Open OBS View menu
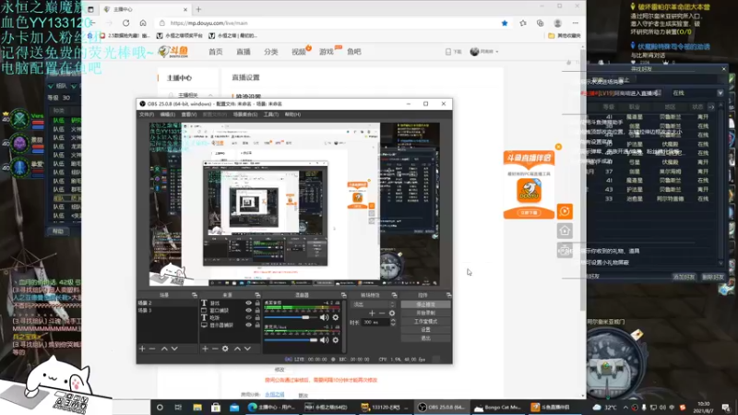Screen dimensions: 738x415 tap(189, 114)
